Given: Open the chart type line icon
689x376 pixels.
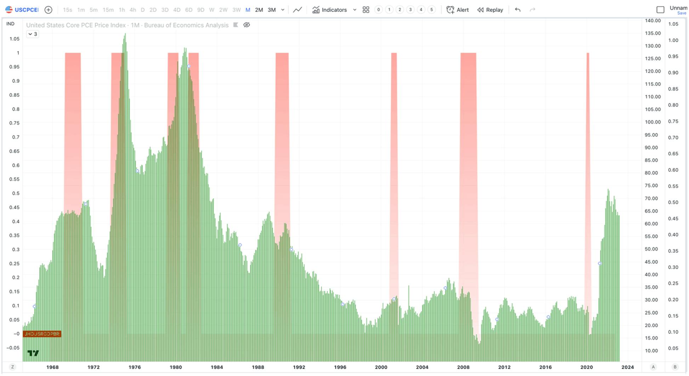Looking at the screenshot, I should point(297,10).
